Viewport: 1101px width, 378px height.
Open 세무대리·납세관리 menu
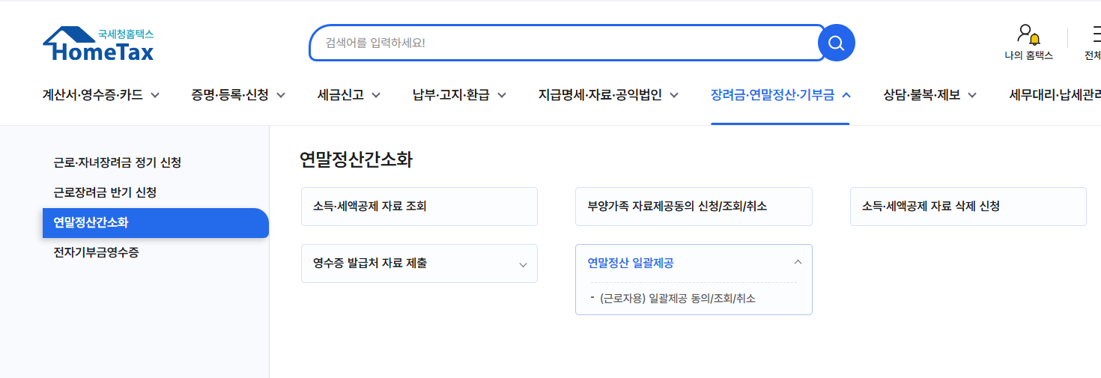(1055, 95)
